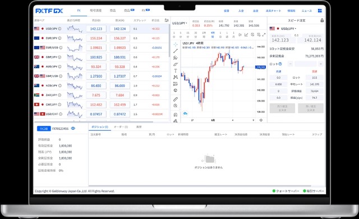The width and height of the screenshot is (359, 219).
Task: Click EUR/USD bid price 1.09921
Action: click(96, 48)
